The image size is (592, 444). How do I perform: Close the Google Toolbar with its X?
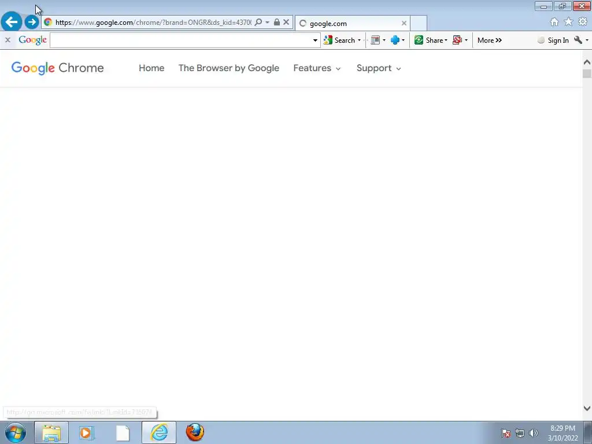(8, 40)
